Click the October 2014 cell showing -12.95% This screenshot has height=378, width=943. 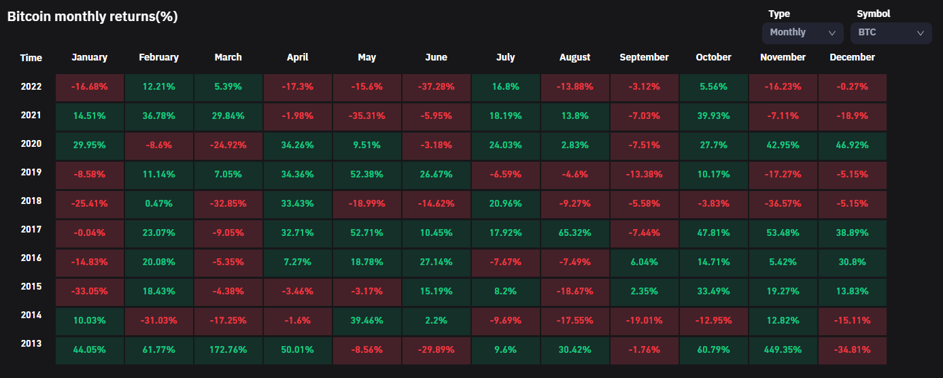pyautogui.click(x=713, y=322)
